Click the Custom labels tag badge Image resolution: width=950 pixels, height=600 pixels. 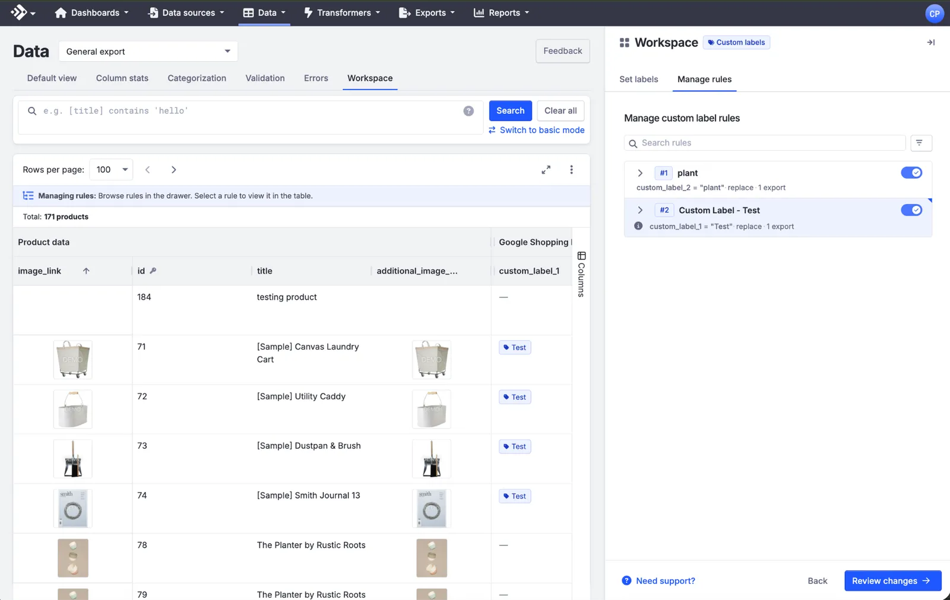tap(736, 42)
